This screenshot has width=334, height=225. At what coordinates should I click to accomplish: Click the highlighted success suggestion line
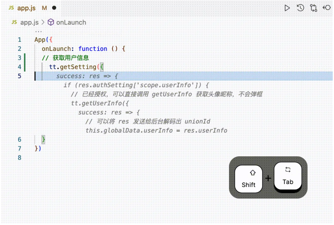(184, 76)
